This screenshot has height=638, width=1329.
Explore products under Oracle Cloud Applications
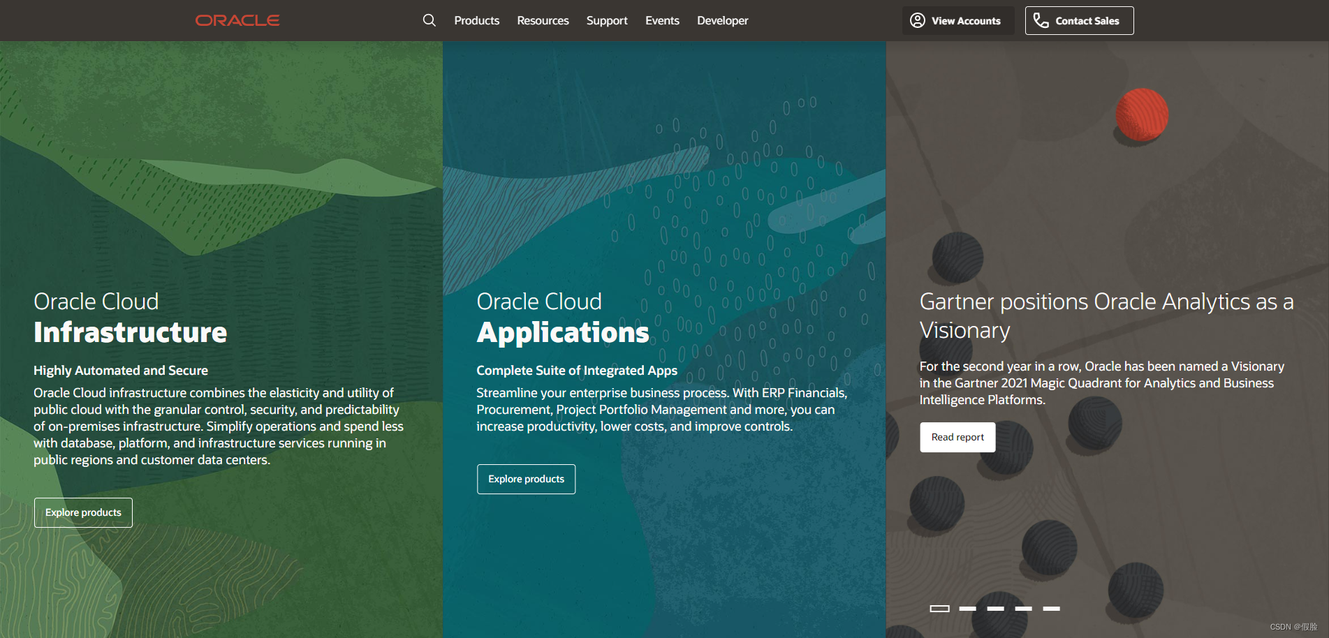coord(526,479)
